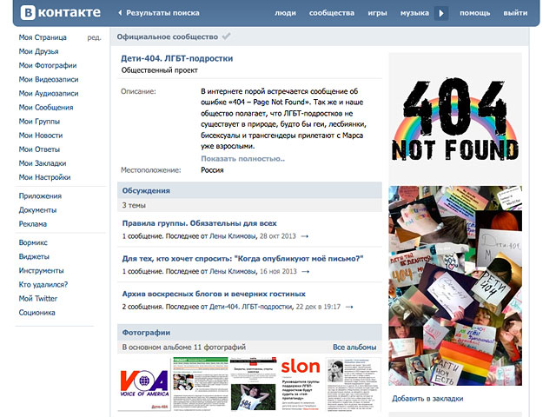
Task: Open topic Правила группы. Обязательны для всех
Action: pyautogui.click(x=199, y=222)
